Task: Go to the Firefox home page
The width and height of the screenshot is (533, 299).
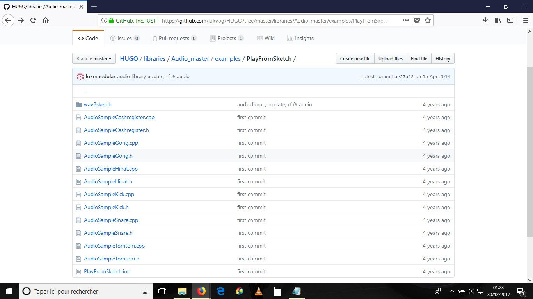Action: [46, 20]
